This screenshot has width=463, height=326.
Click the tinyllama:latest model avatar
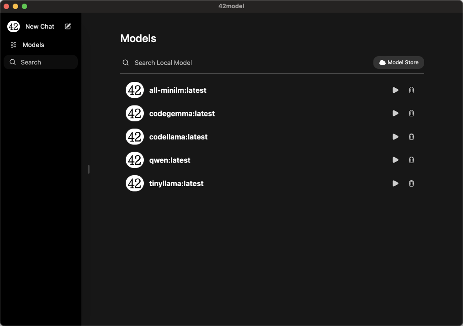(x=135, y=183)
